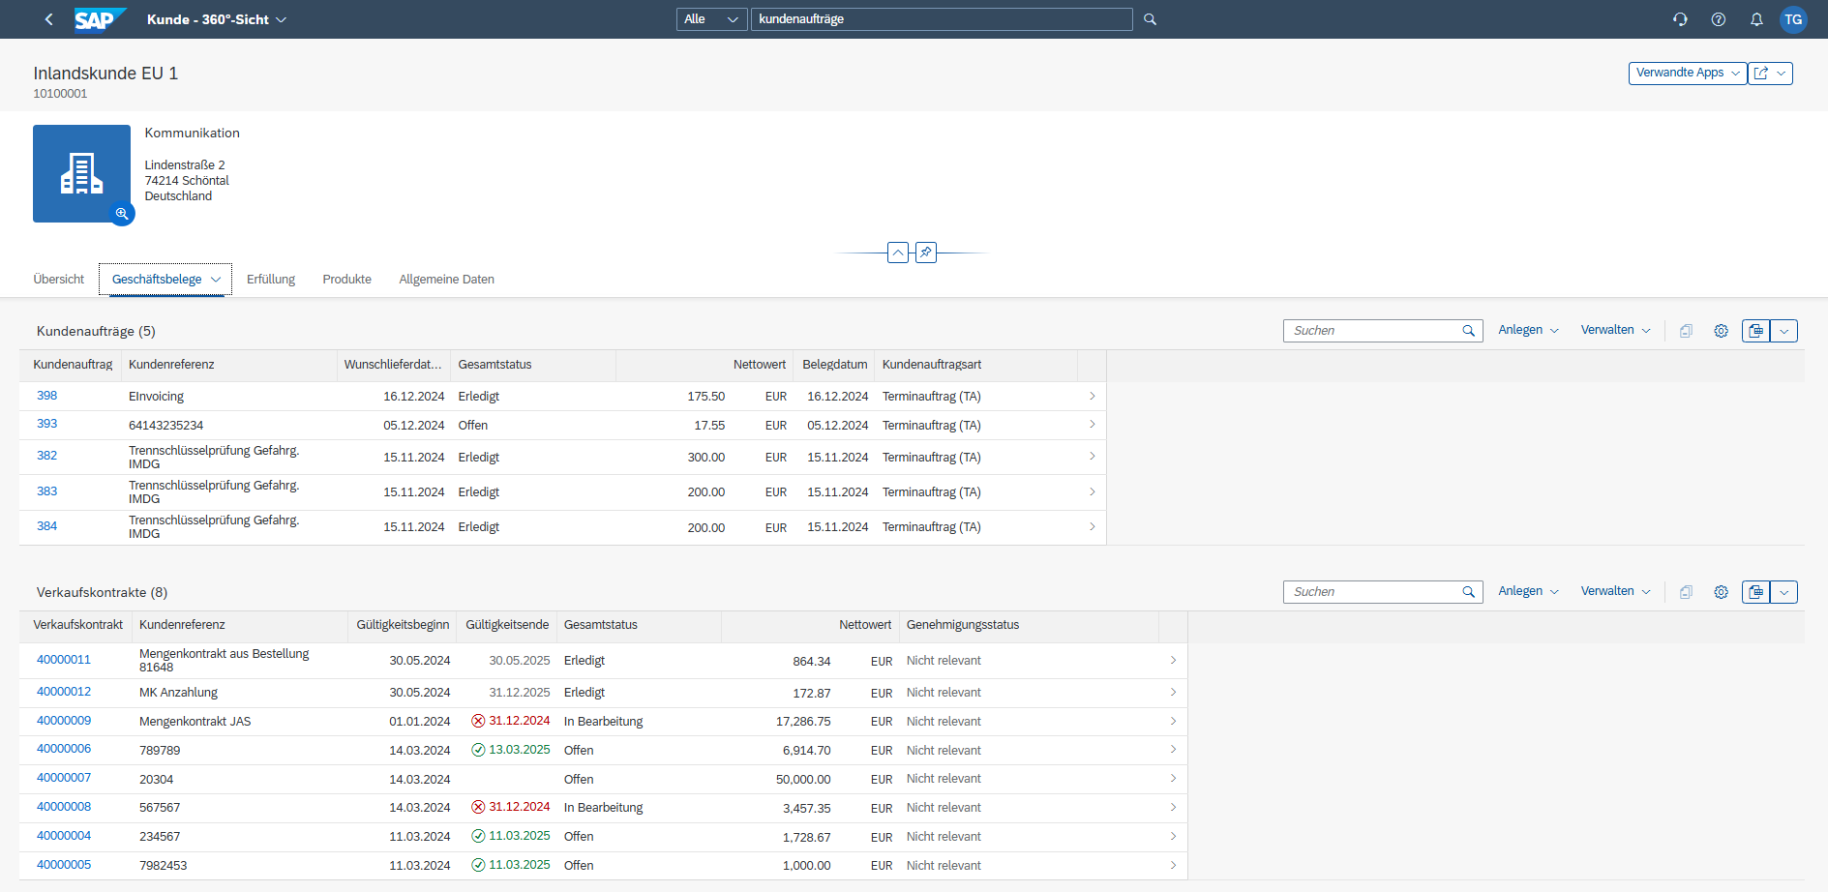Viewport: 1828px width, 892px height.
Task: Open customer order 398
Action: pos(45,395)
